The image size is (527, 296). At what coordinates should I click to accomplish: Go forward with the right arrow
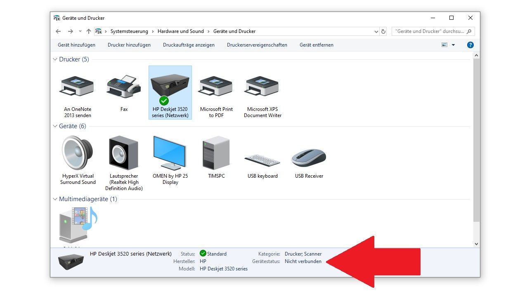[x=71, y=31]
